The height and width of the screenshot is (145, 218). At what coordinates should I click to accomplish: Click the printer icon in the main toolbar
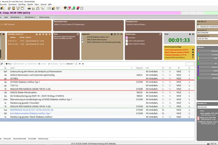click(29, 8)
